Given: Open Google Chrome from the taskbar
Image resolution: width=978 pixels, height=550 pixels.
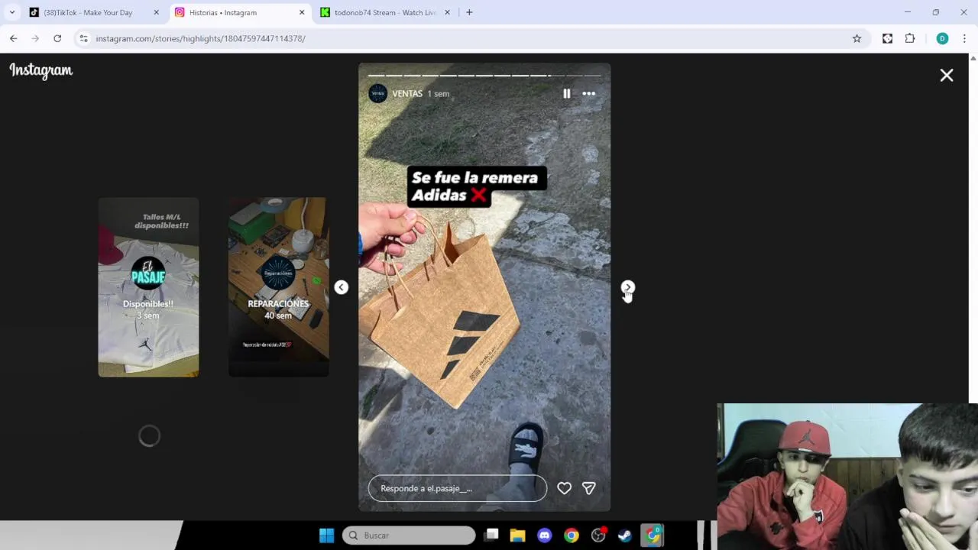Looking at the screenshot, I should 571,535.
